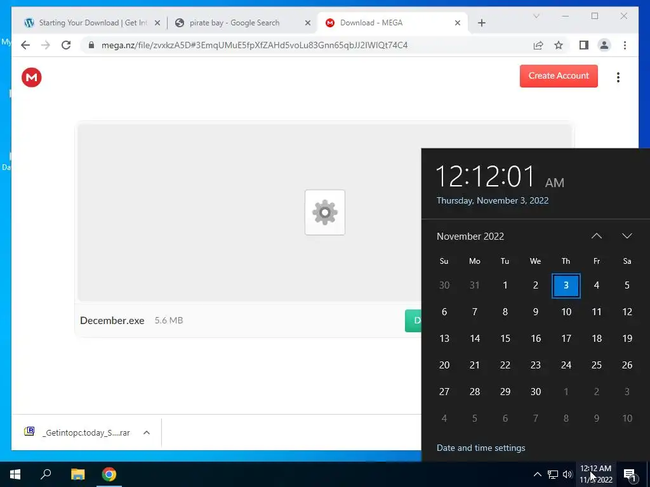Click the December.exe file name
Screen dimensions: 650x487
coord(112,320)
